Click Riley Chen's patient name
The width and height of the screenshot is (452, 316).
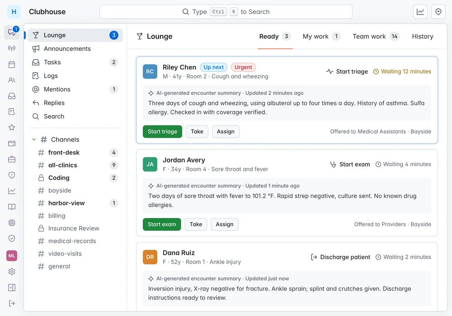[179, 67]
